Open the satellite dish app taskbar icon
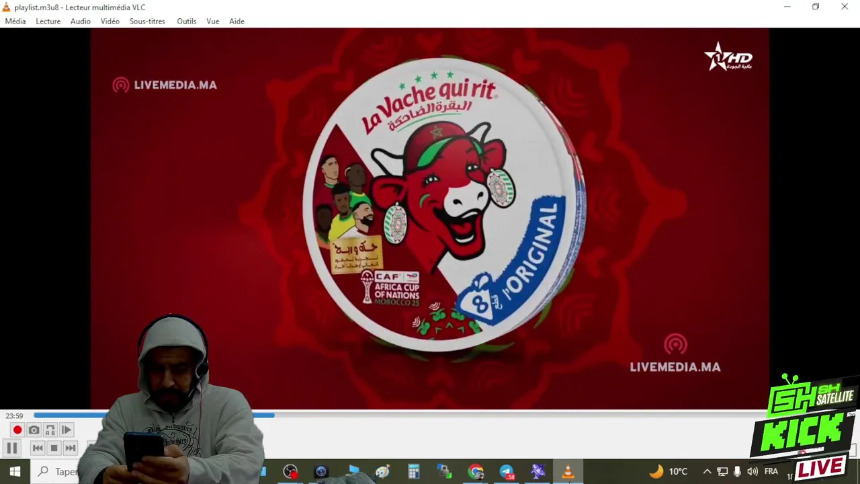The height and width of the screenshot is (484, 860). coord(537,472)
